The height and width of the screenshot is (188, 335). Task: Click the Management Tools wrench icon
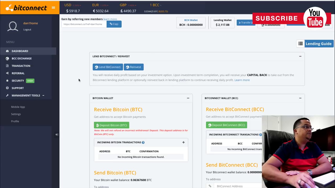[7, 95]
